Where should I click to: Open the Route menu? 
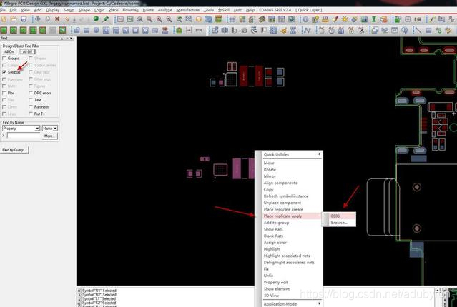148,10
